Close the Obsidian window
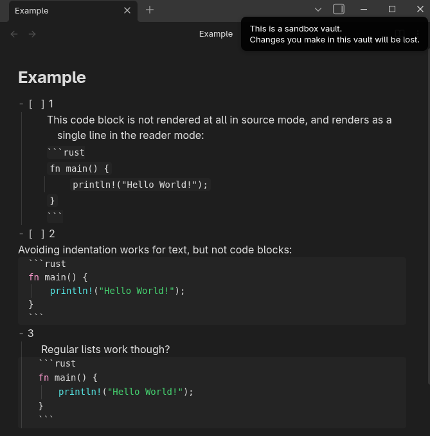The image size is (430, 436). click(417, 9)
